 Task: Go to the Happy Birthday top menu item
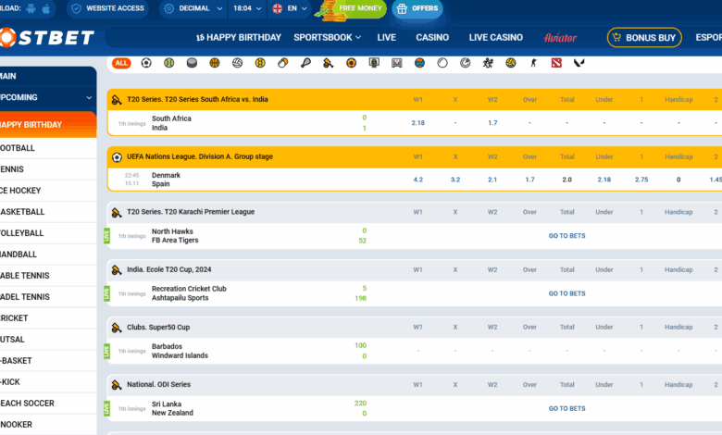239,37
